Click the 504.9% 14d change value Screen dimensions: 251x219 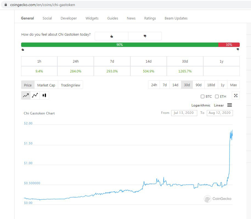pyautogui.click(x=149, y=71)
